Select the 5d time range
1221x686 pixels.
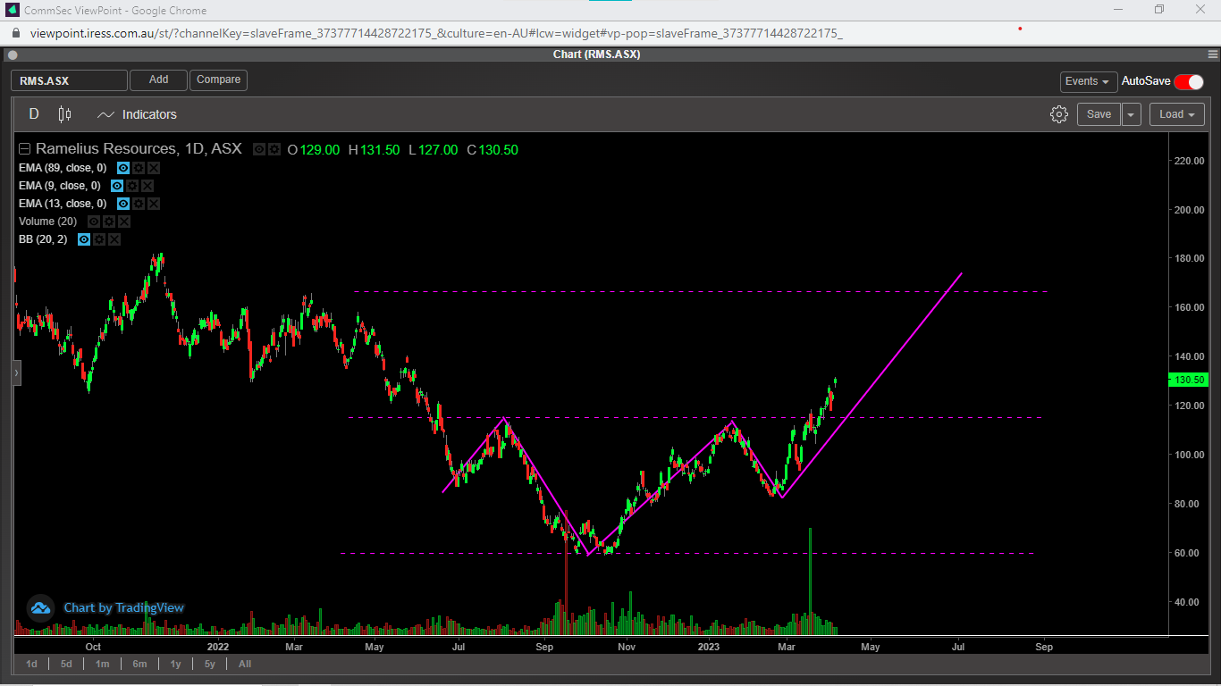[66, 664]
